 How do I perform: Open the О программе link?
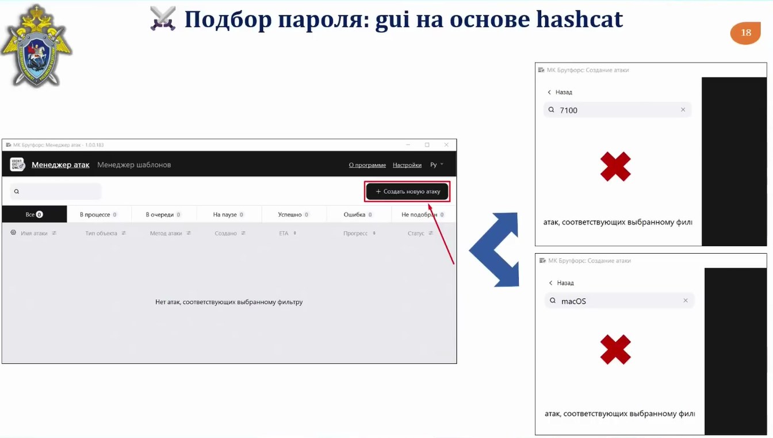(x=368, y=165)
